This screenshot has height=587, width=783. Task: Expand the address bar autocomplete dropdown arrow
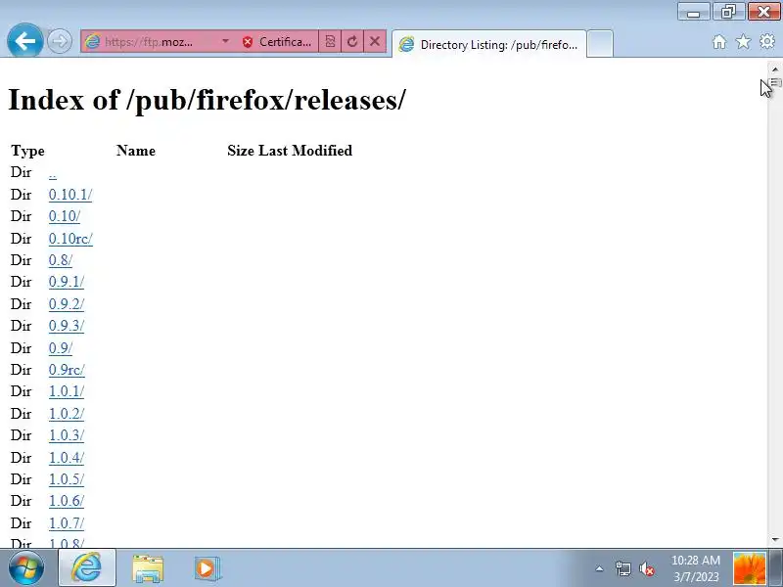pyautogui.click(x=225, y=41)
